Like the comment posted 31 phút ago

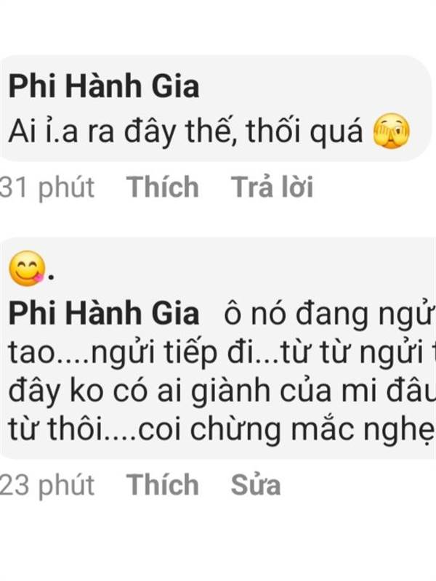[x=163, y=187]
